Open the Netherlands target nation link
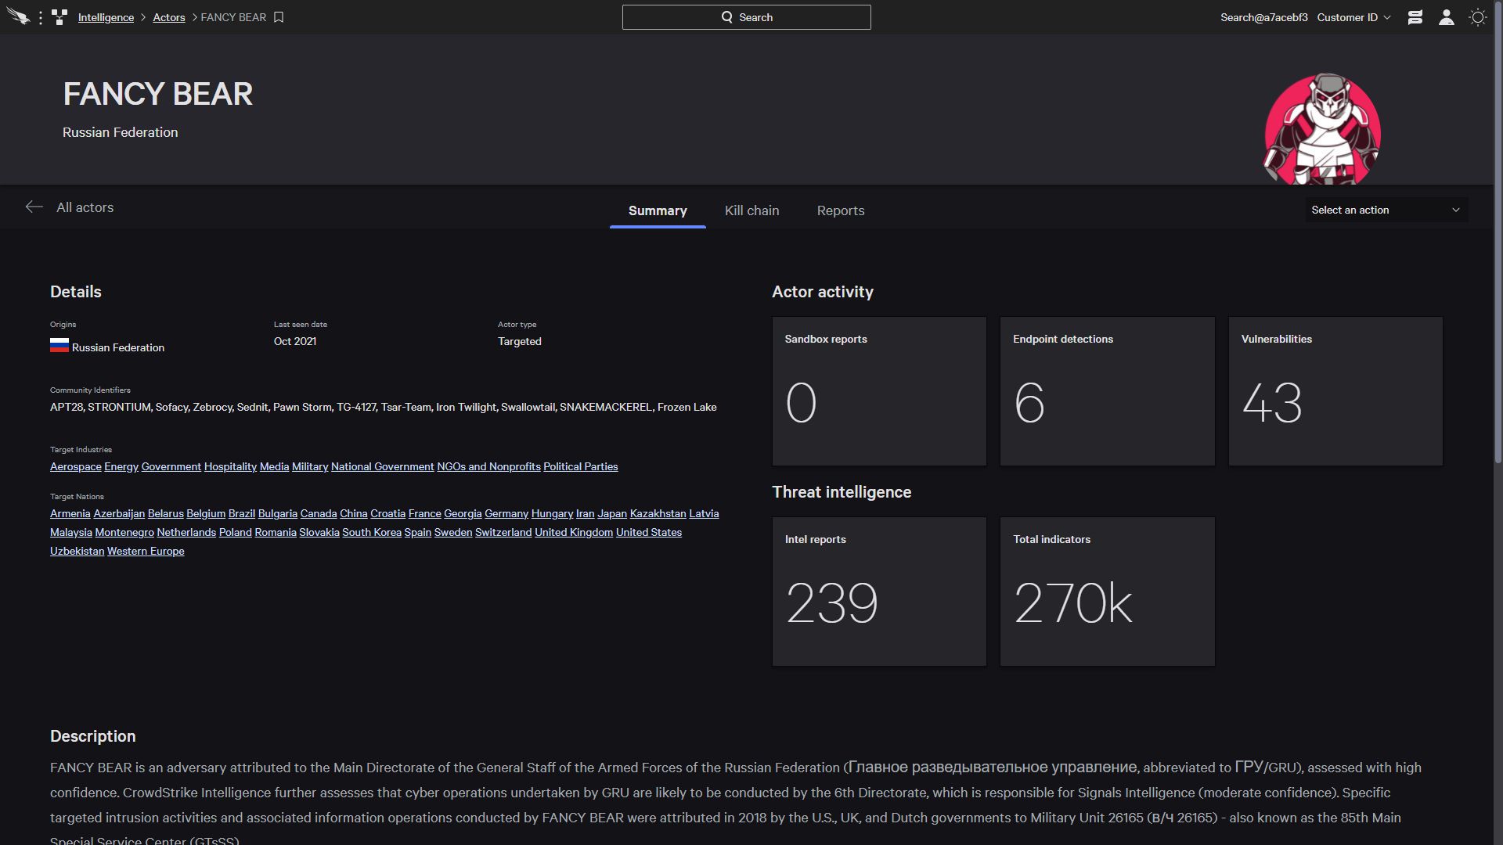Viewport: 1503px width, 845px height. [x=186, y=532]
